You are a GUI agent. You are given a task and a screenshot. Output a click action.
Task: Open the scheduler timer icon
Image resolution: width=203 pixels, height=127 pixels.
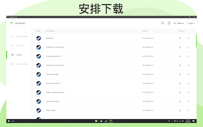click(x=169, y=23)
